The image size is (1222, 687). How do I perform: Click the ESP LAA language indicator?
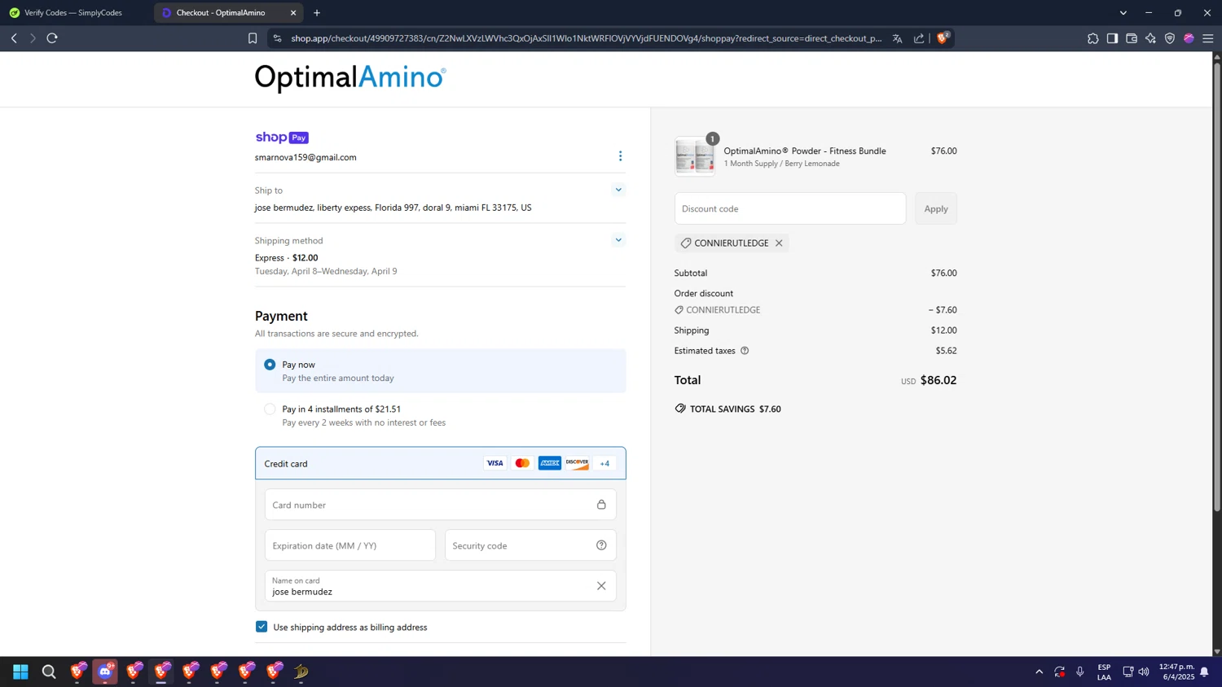pos(1104,672)
